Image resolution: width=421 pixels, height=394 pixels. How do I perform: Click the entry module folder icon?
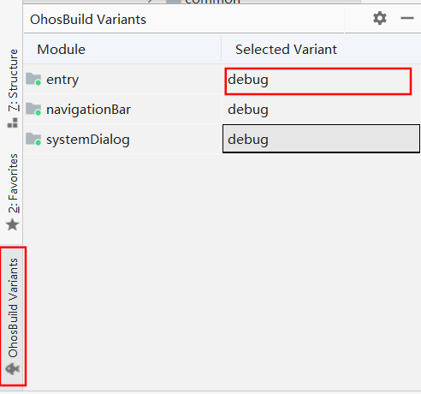coord(33,79)
